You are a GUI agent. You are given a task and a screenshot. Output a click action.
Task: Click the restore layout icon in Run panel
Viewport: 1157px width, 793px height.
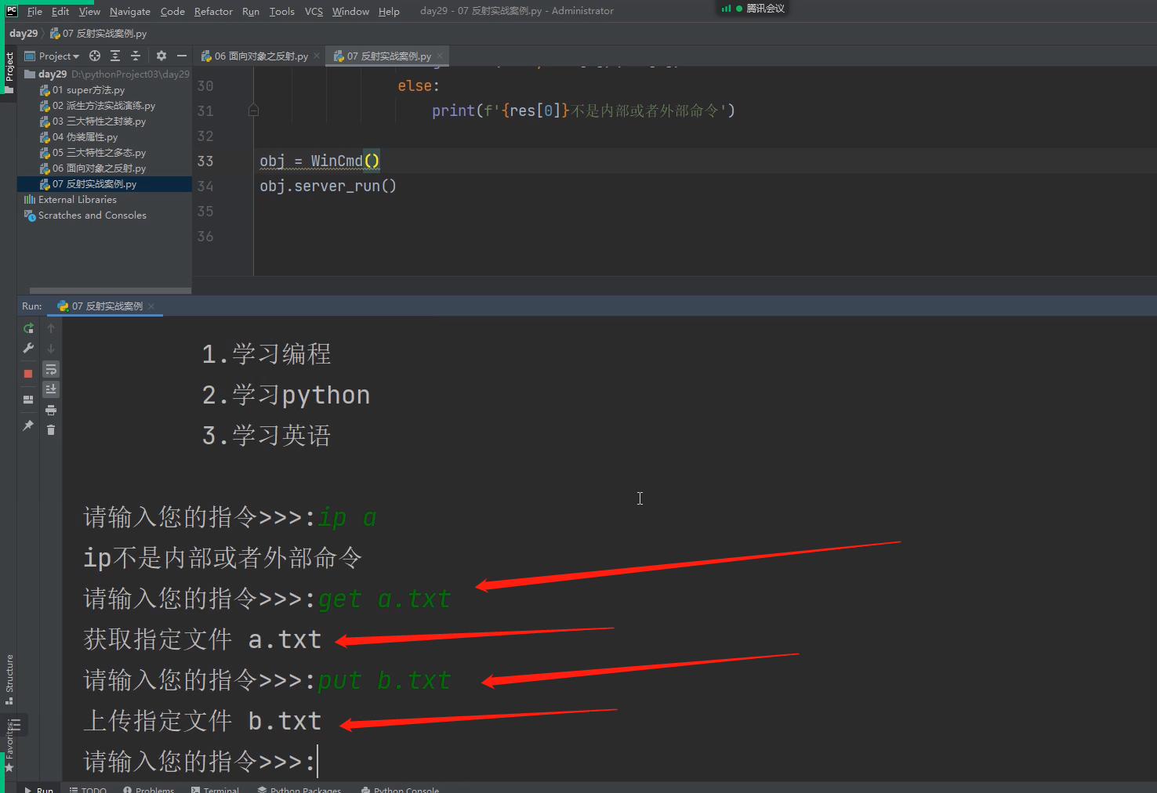(28, 400)
